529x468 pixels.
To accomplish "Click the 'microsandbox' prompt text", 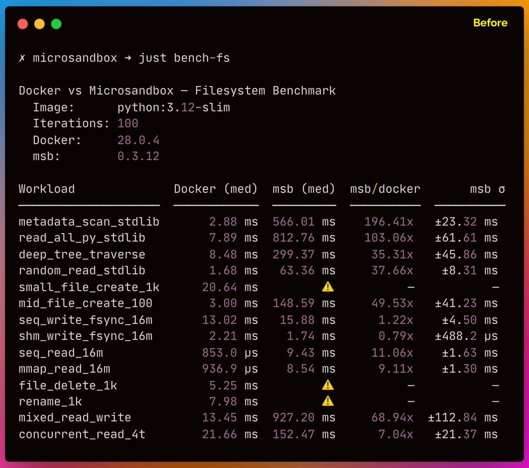I will [x=75, y=58].
